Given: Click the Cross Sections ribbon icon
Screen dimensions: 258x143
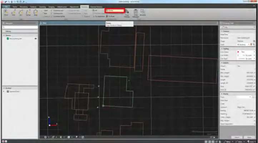Looking at the screenshot, I should 127,13.
